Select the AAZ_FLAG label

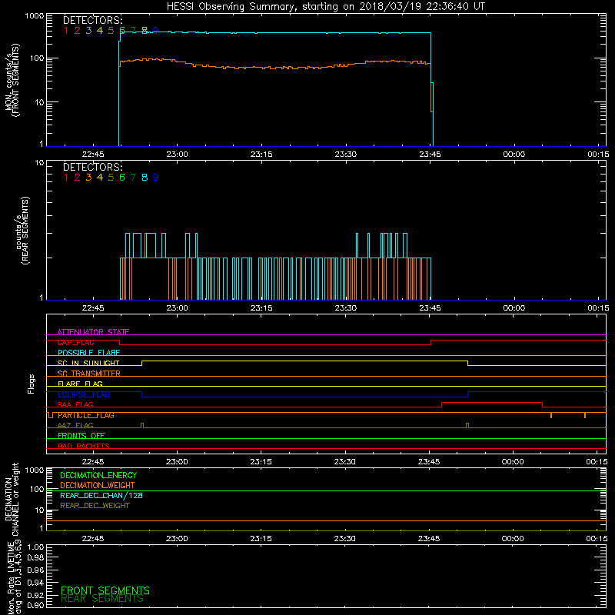(x=75, y=425)
